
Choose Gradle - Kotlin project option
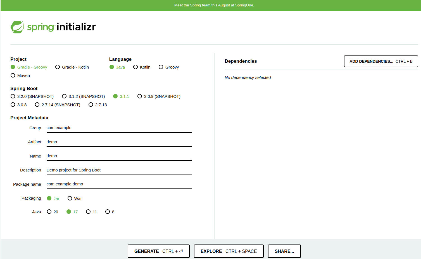pos(58,67)
